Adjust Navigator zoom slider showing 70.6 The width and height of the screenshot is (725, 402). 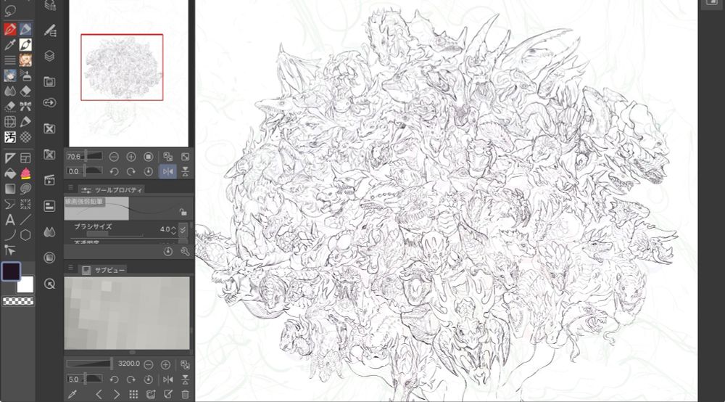pyautogui.click(x=85, y=157)
